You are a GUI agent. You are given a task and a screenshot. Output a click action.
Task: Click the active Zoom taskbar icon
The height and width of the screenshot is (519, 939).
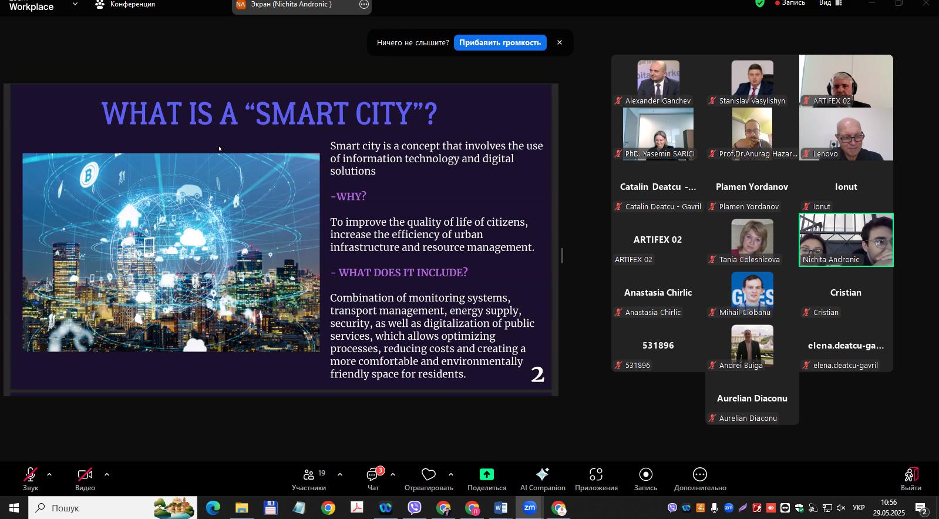pos(529,508)
